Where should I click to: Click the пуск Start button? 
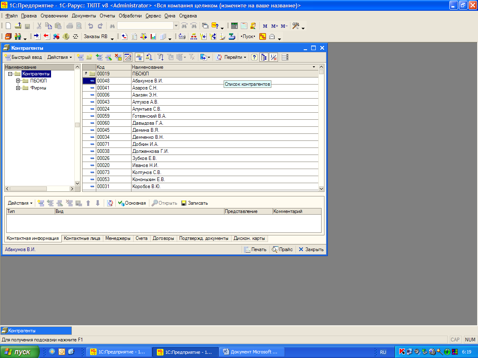point(19,352)
